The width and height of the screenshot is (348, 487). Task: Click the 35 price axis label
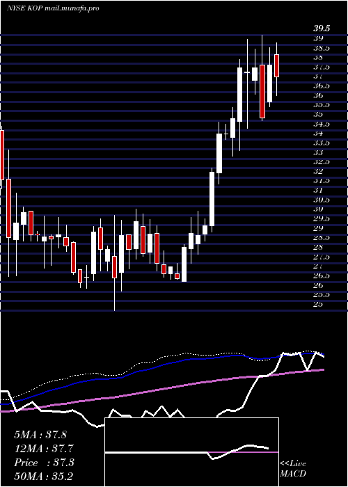click(x=317, y=114)
